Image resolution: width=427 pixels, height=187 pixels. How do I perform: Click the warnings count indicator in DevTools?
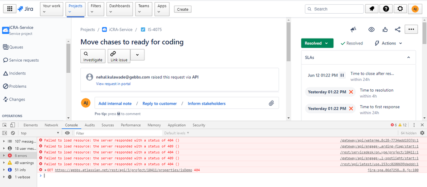pos(402,125)
